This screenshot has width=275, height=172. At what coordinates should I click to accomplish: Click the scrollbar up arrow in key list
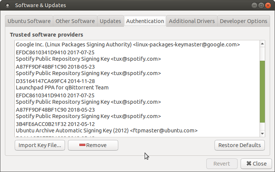click(x=263, y=44)
